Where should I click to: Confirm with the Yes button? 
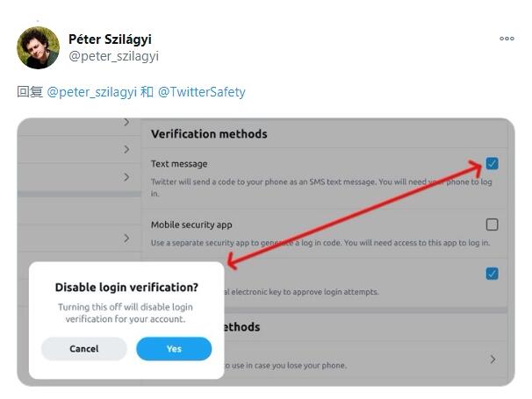coord(174,349)
